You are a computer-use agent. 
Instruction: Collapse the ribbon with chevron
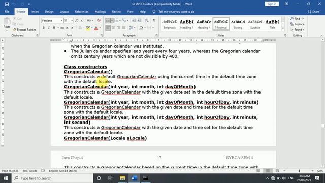click(321, 36)
